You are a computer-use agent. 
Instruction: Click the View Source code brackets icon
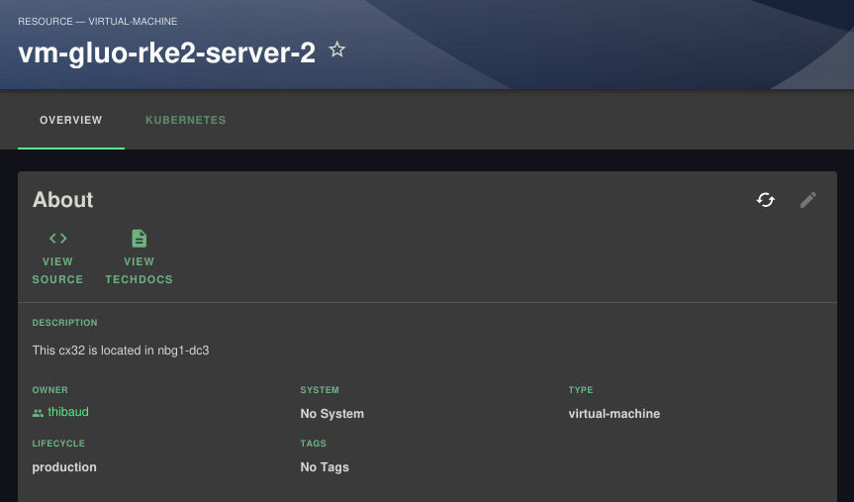pos(58,239)
